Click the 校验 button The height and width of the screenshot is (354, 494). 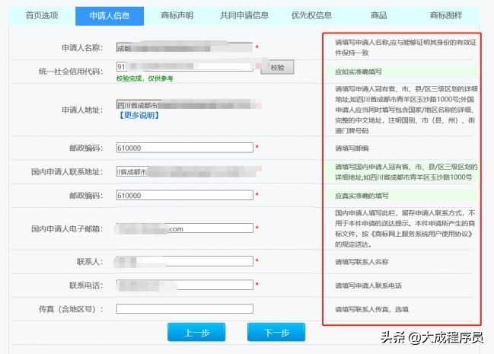tap(277, 67)
